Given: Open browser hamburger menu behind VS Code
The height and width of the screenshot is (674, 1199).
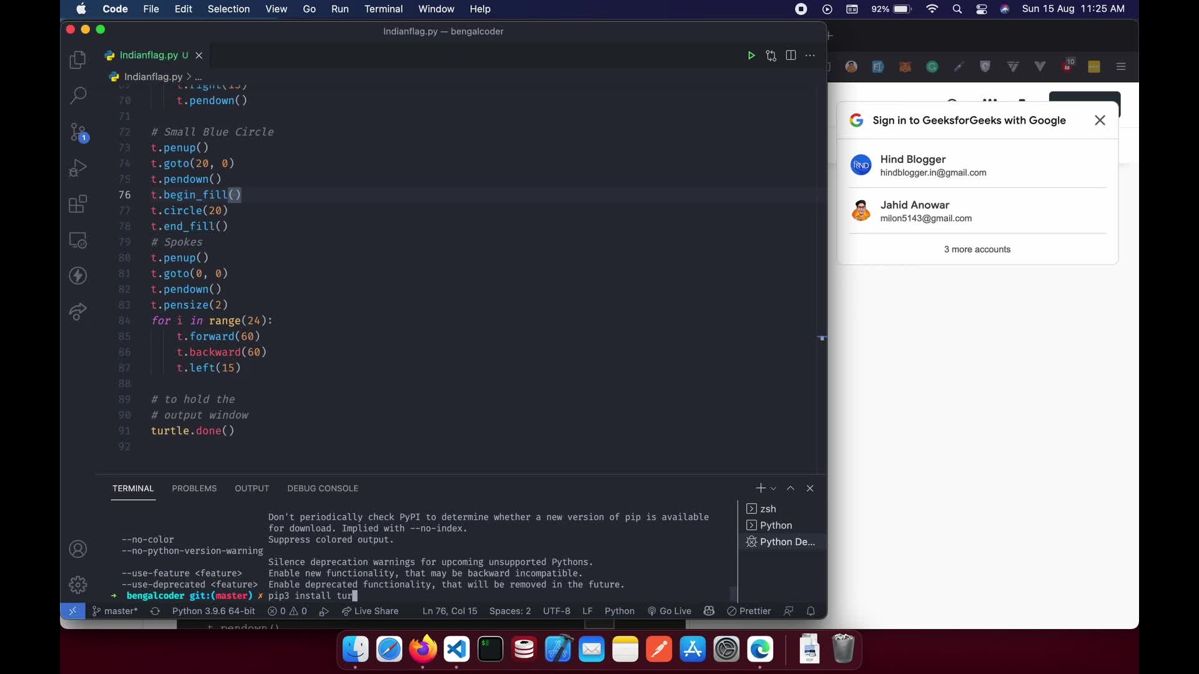Looking at the screenshot, I should point(1121,67).
